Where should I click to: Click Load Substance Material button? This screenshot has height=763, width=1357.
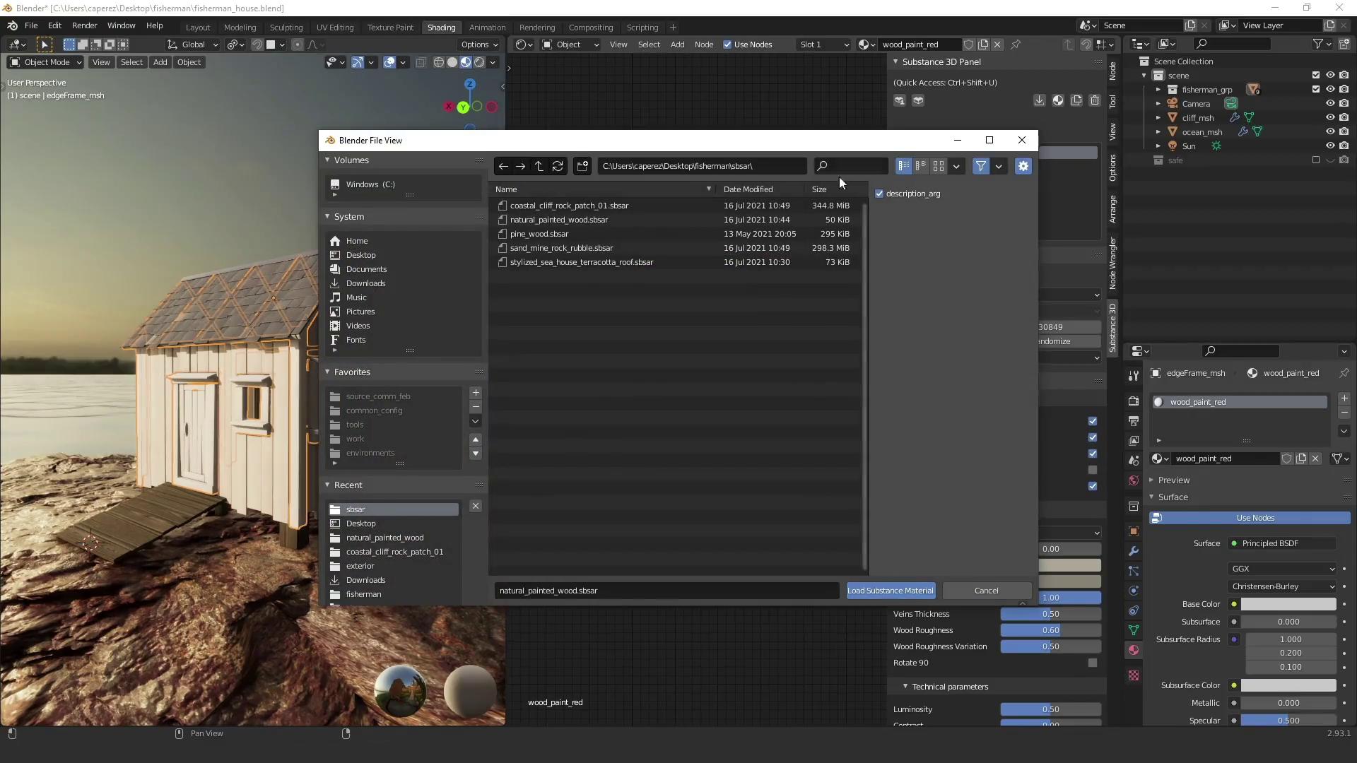(x=891, y=591)
